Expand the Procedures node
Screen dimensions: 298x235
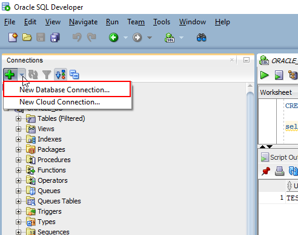click(18, 160)
